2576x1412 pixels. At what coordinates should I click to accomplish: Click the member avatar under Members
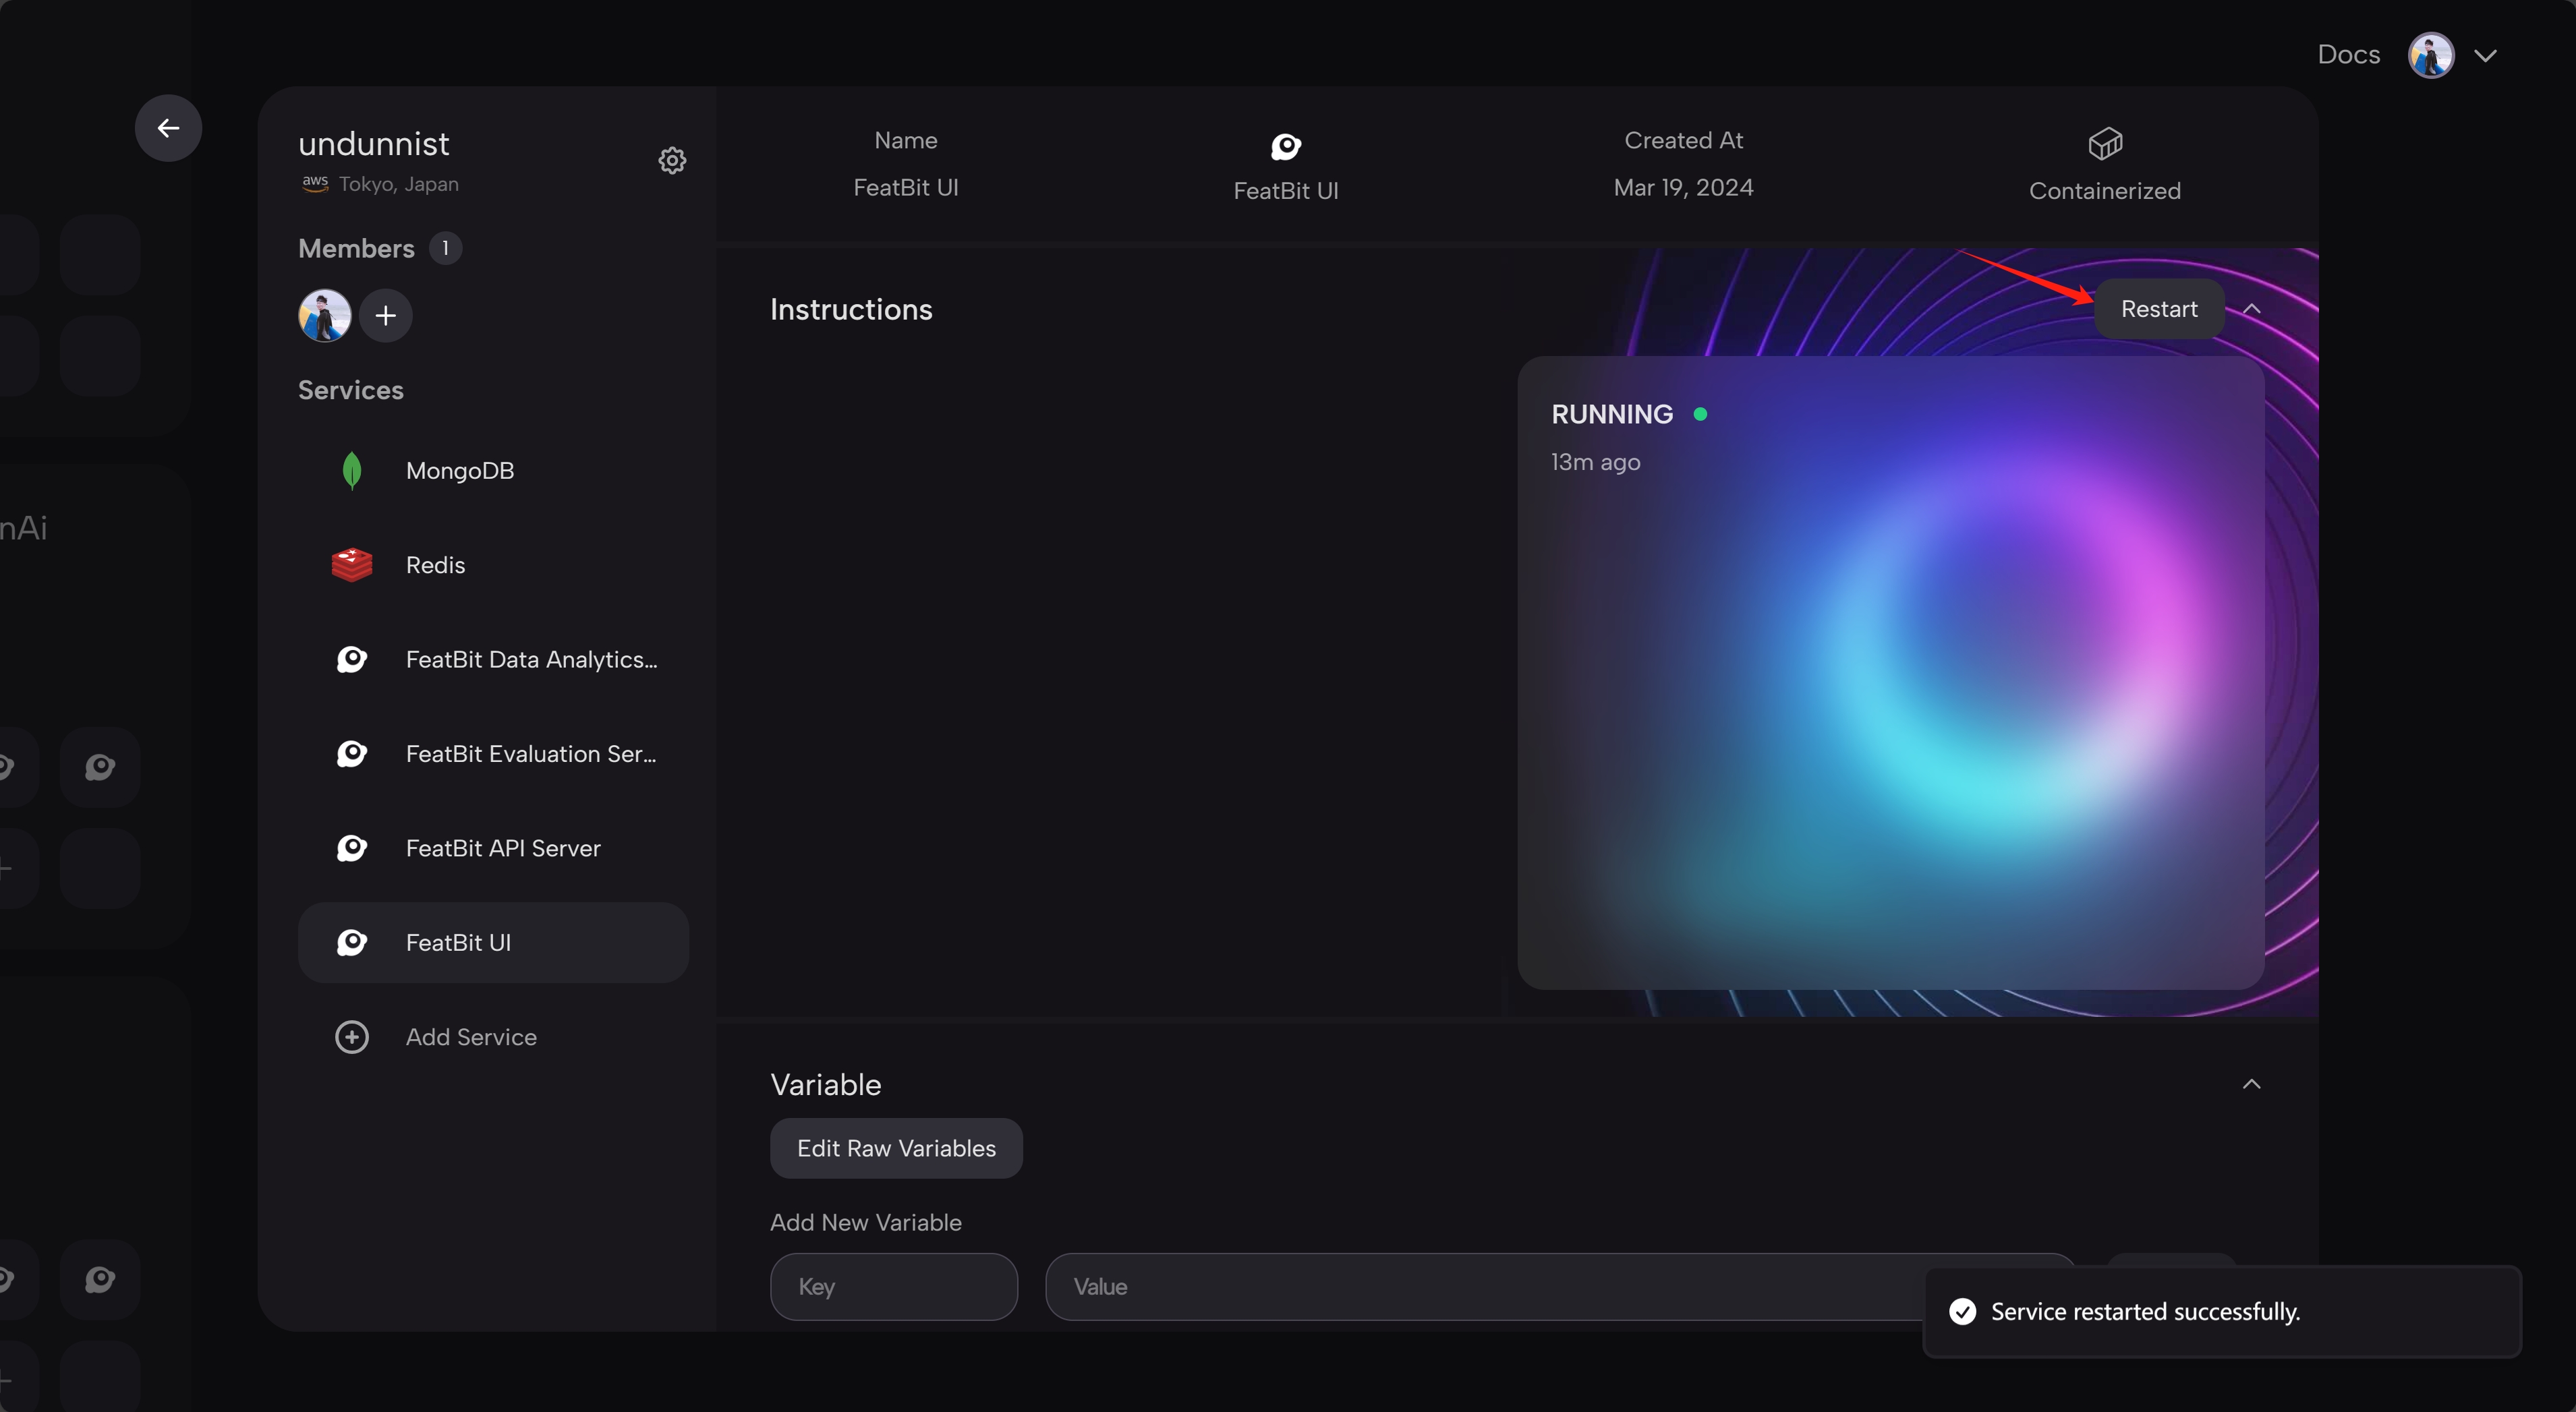324,316
